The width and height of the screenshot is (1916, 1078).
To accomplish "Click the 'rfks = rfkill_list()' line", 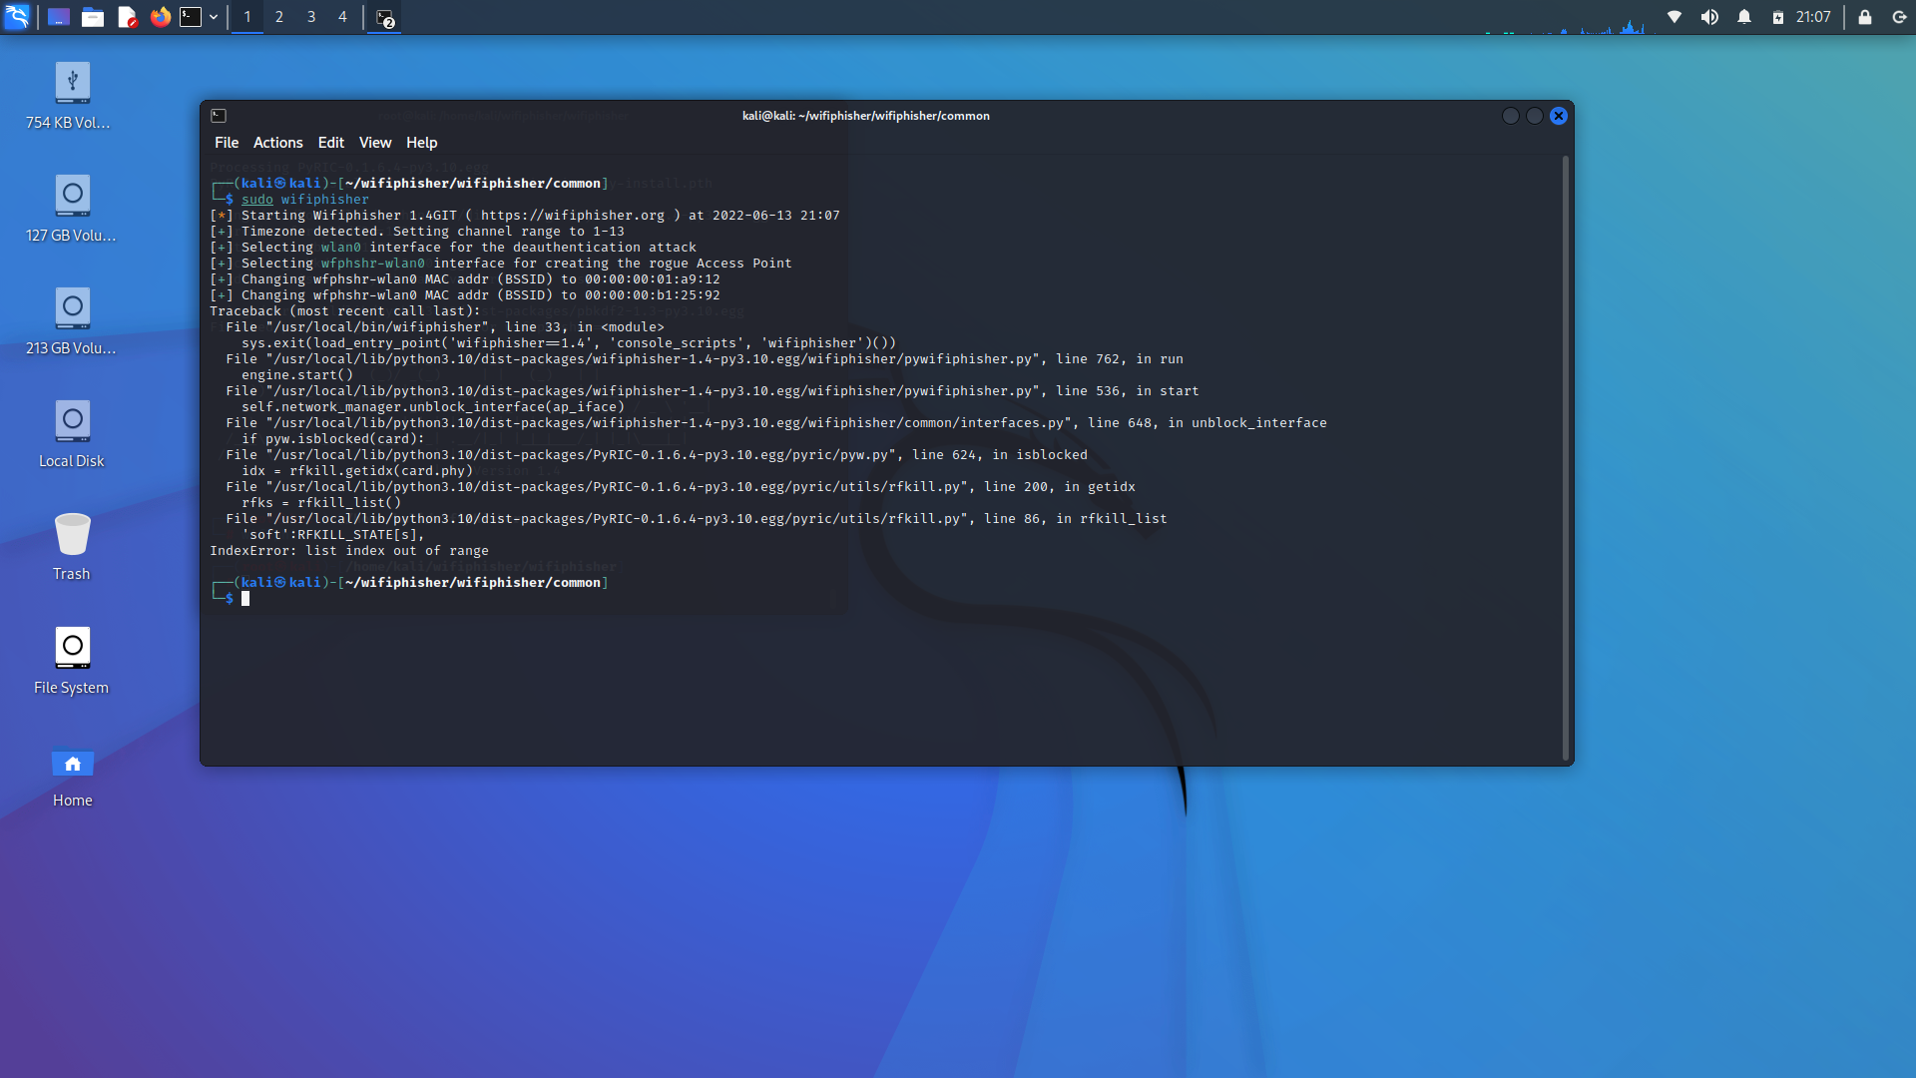I will [x=320, y=503].
